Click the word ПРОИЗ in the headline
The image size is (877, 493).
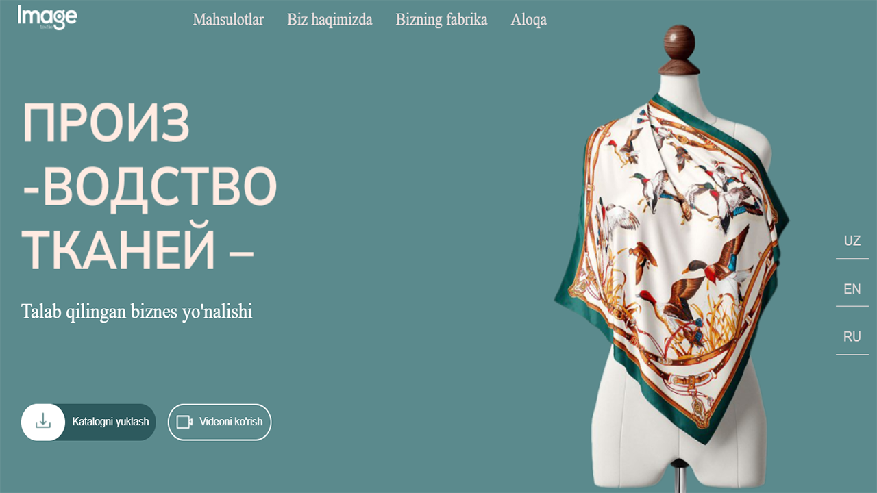[x=106, y=123]
